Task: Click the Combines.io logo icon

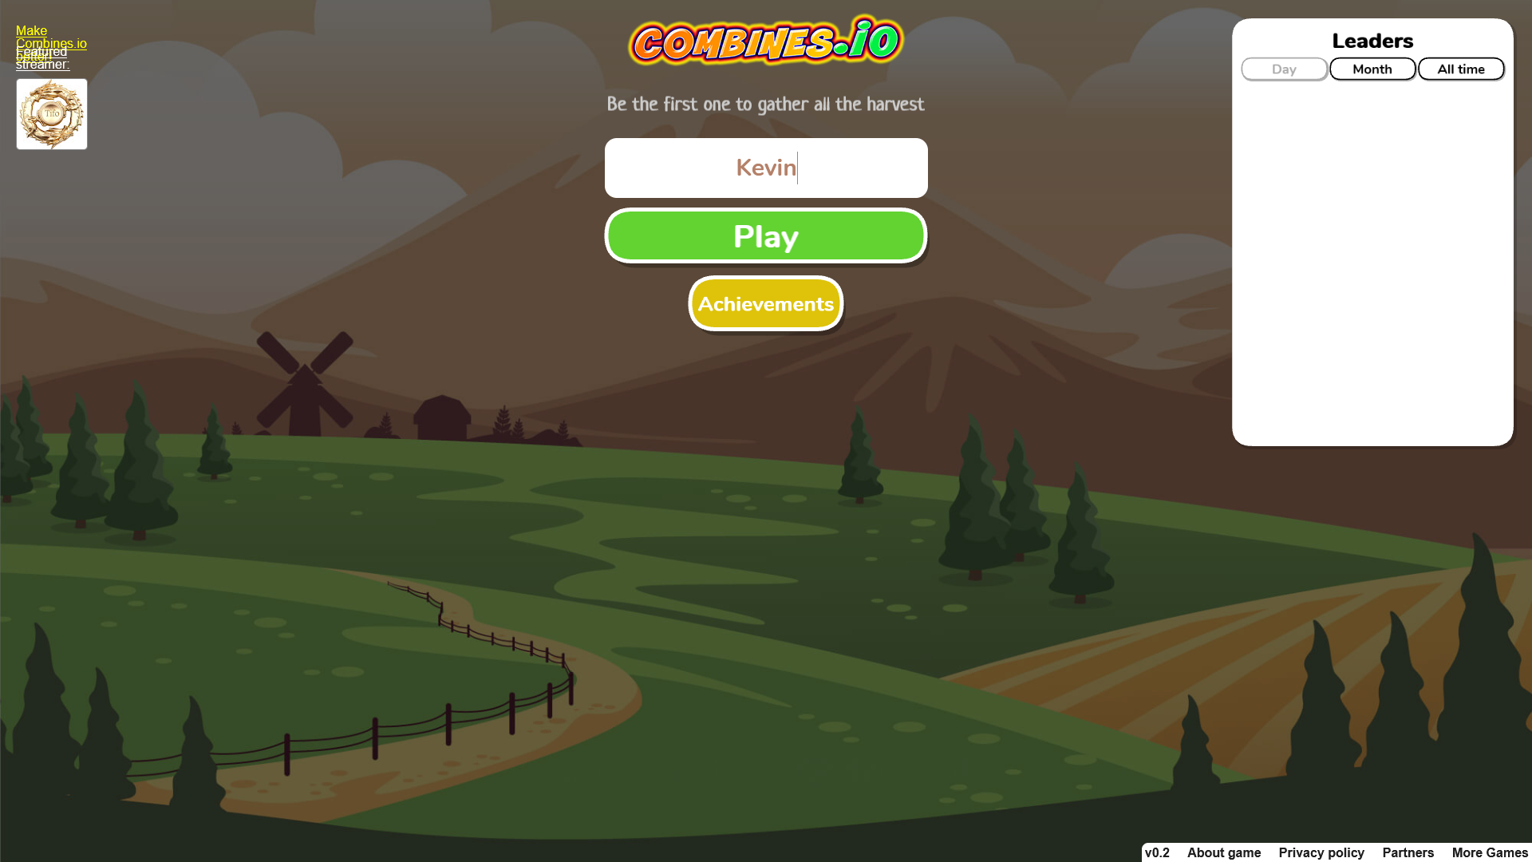Action: (766, 42)
